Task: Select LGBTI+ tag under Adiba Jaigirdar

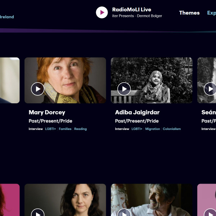Action: tap(137, 129)
